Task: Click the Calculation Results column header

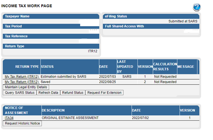Action: coord(165,67)
